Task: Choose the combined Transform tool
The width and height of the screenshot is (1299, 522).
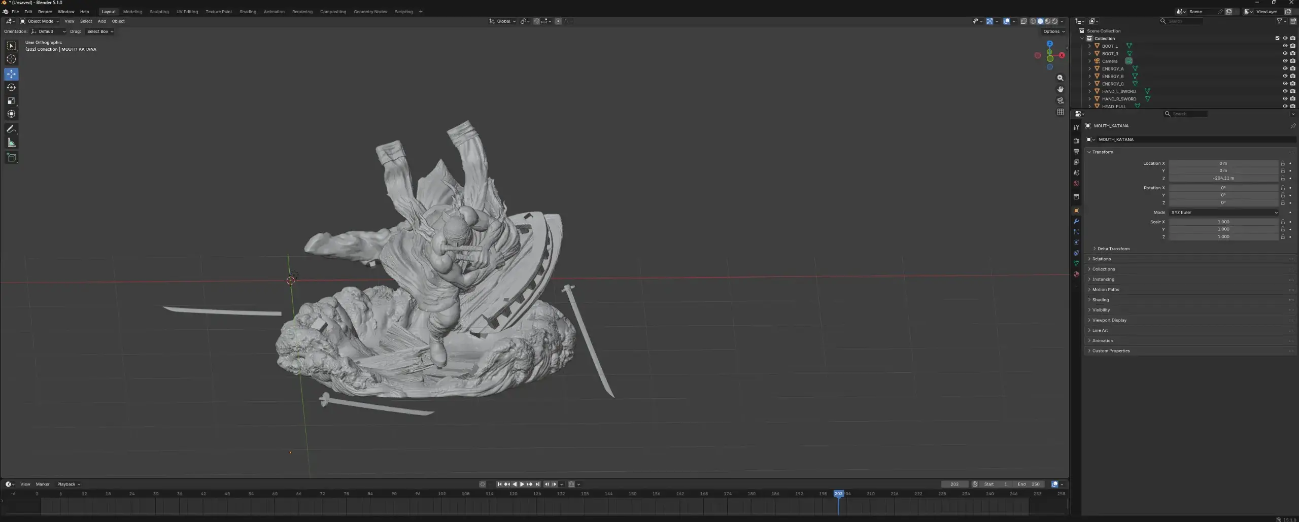Action: tap(11, 114)
